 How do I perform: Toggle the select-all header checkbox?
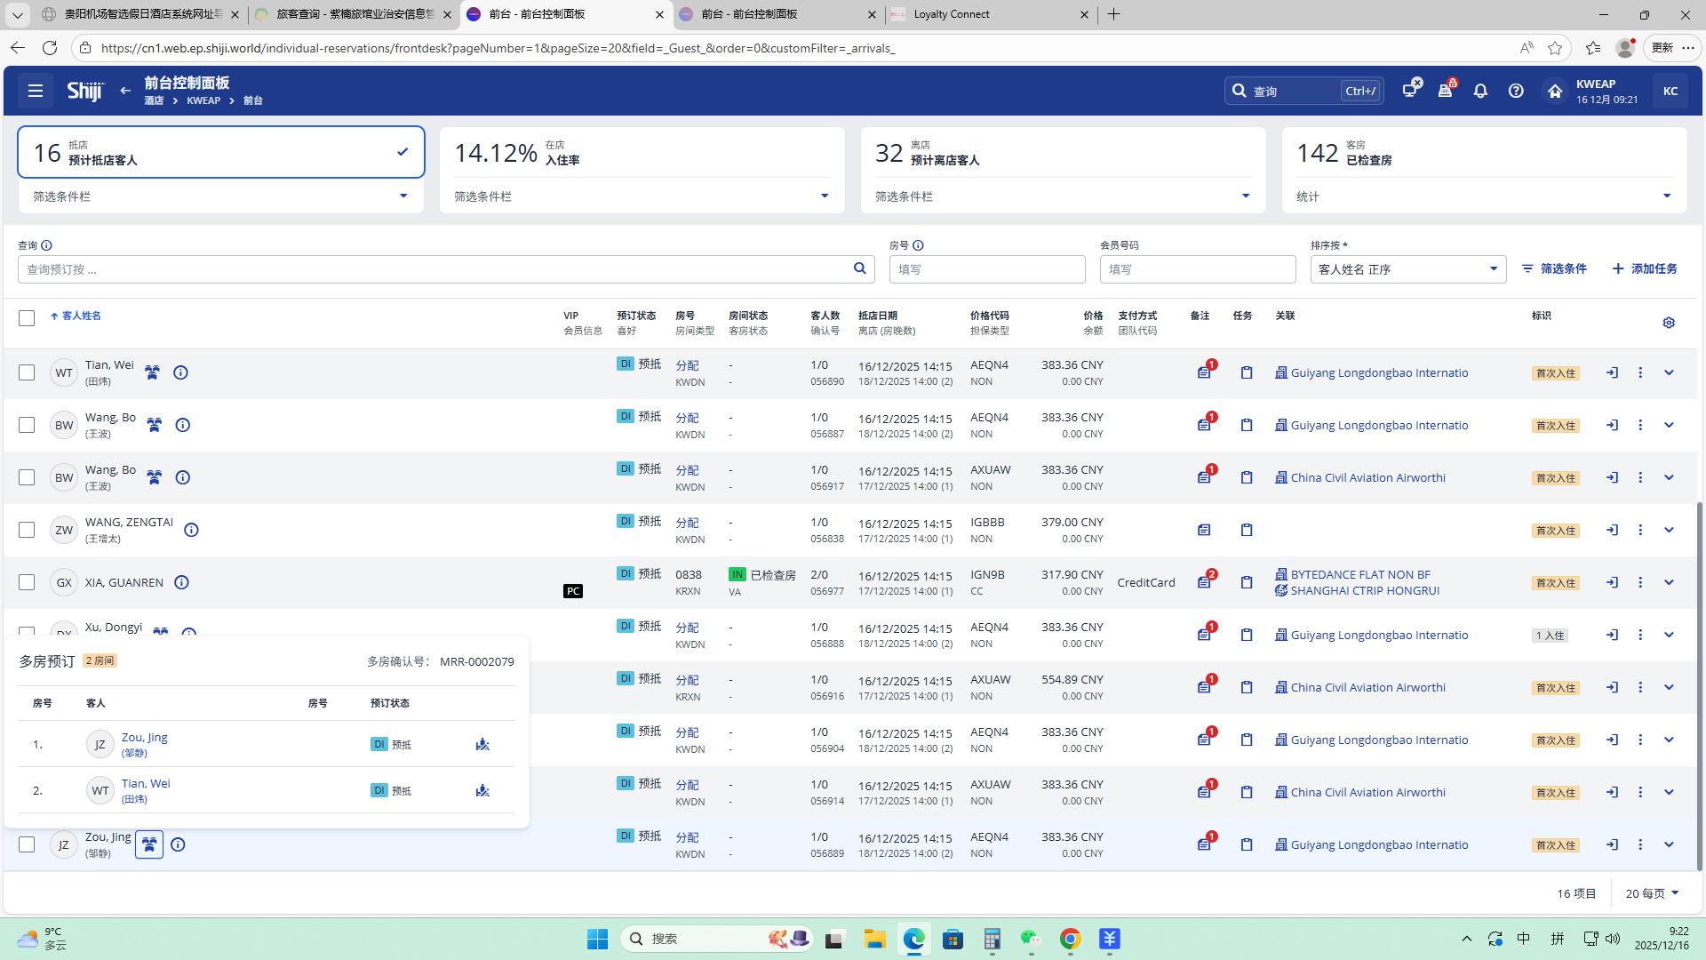point(27,318)
